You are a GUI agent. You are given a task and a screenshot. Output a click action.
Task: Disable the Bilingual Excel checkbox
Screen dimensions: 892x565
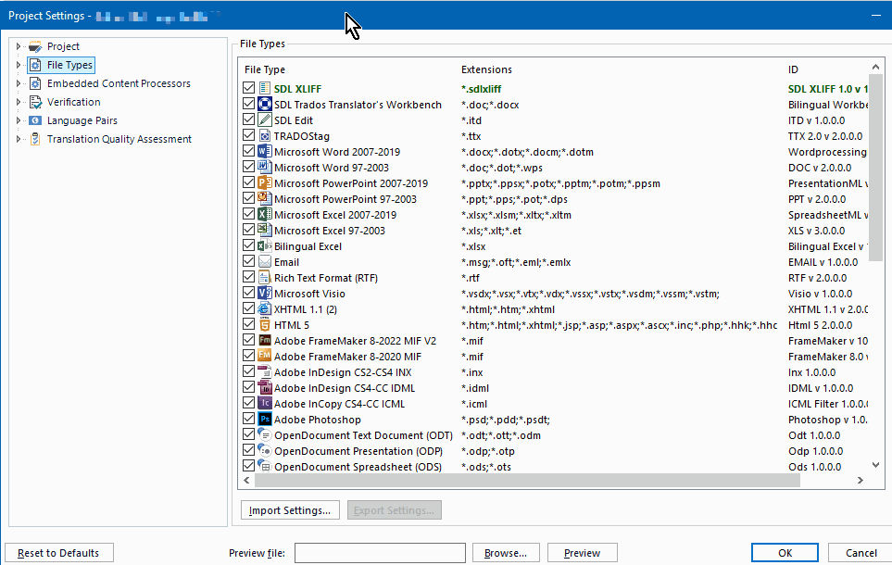pyautogui.click(x=248, y=246)
